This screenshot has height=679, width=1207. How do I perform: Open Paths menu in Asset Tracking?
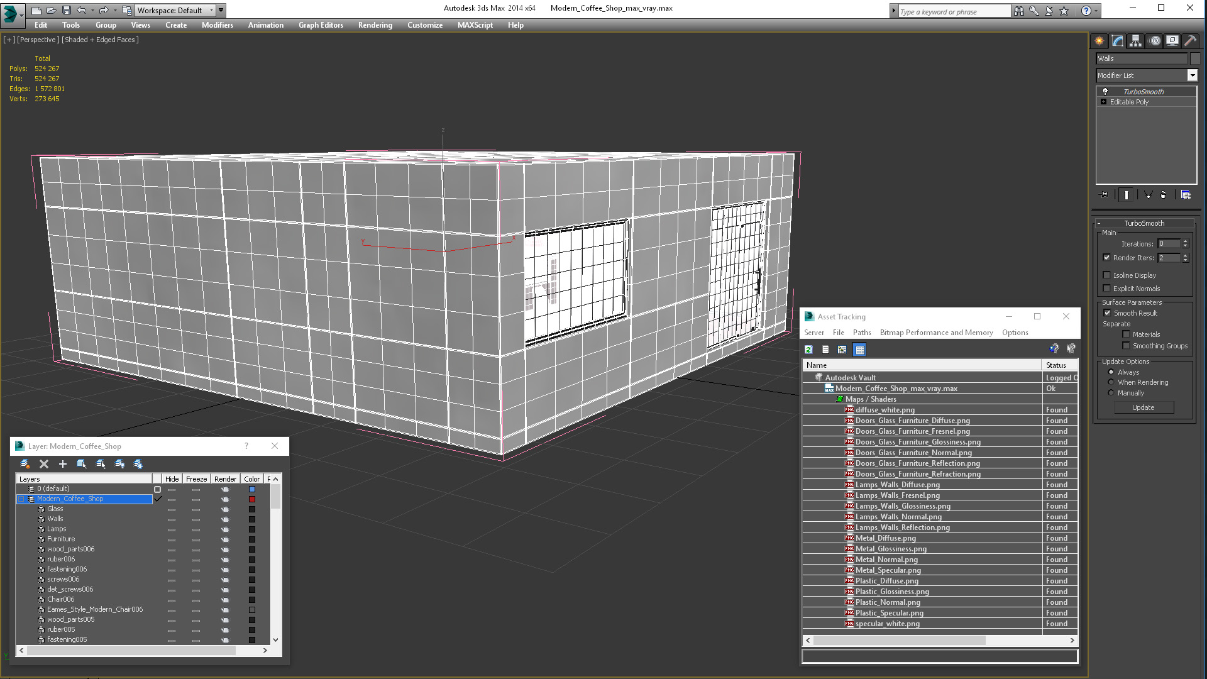tap(861, 333)
